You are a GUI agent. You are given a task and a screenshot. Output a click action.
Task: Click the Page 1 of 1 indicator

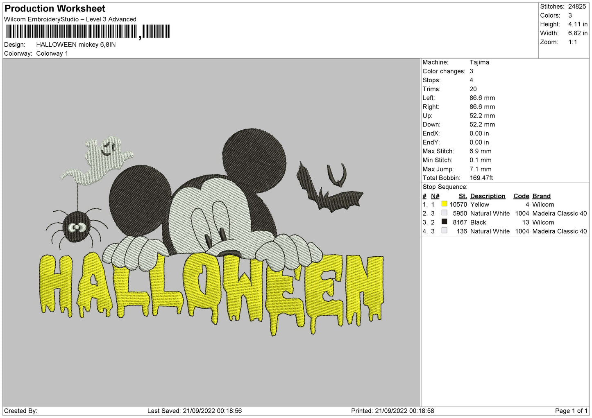(x=571, y=411)
